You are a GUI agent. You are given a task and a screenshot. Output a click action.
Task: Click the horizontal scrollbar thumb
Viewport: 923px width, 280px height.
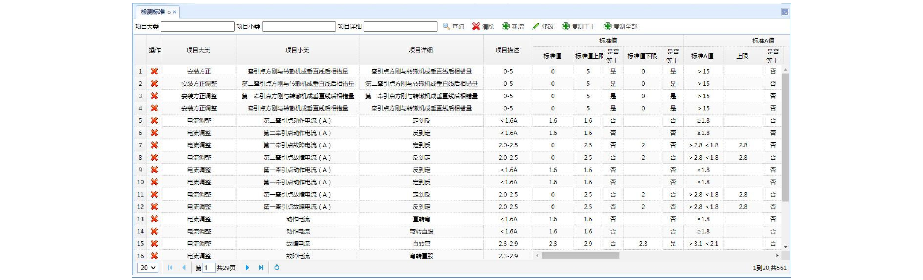click(580, 255)
